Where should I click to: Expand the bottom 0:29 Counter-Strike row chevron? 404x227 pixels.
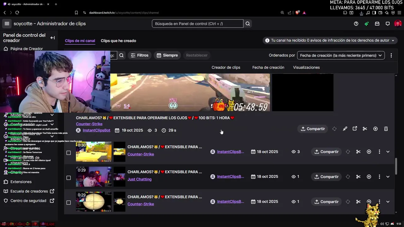coord(388,201)
